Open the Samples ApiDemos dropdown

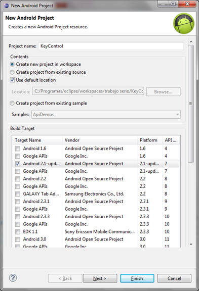[106, 114]
